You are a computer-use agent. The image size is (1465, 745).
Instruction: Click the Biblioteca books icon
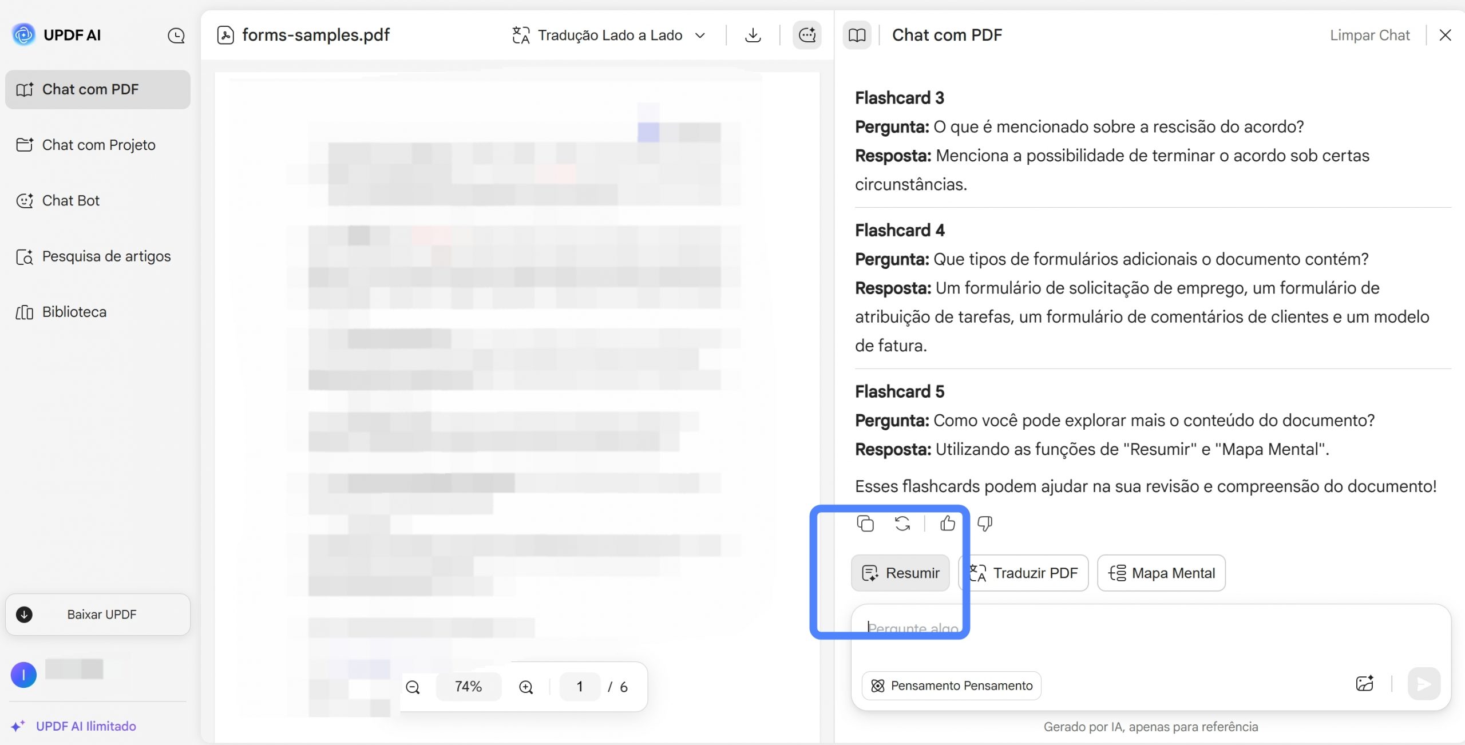coord(25,312)
